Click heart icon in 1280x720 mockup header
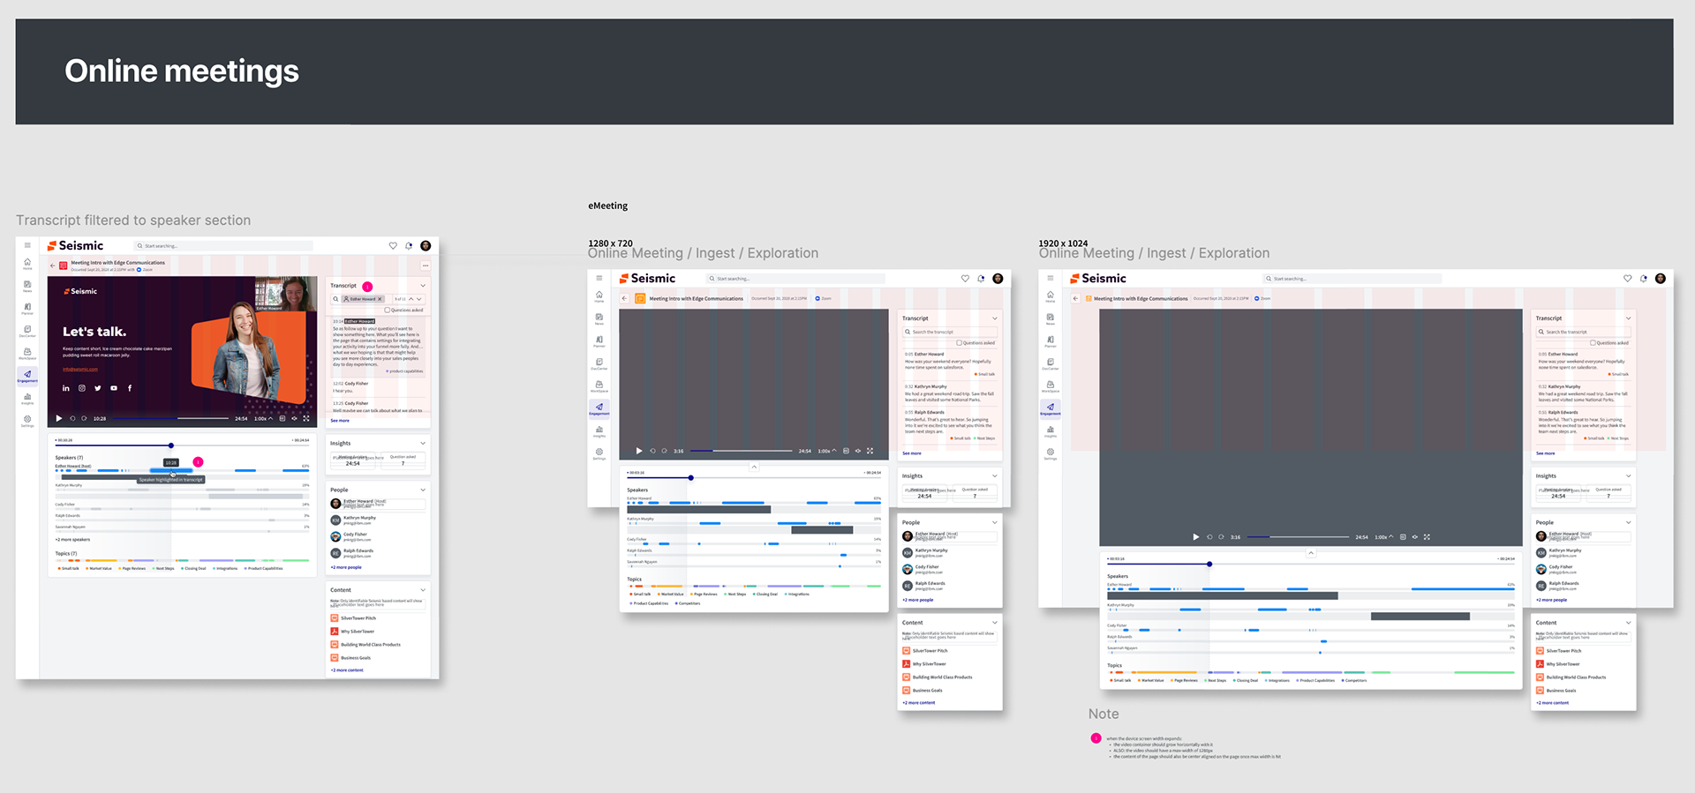This screenshot has width=1695, height=793. pos(965,279)
